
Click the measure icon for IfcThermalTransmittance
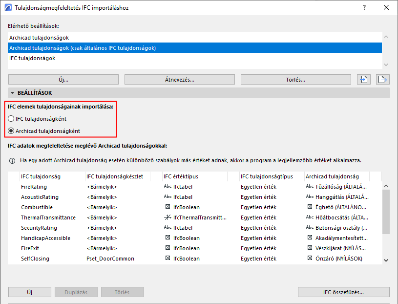(168, 217)
